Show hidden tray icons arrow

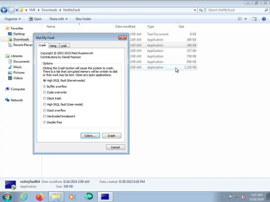224,197
